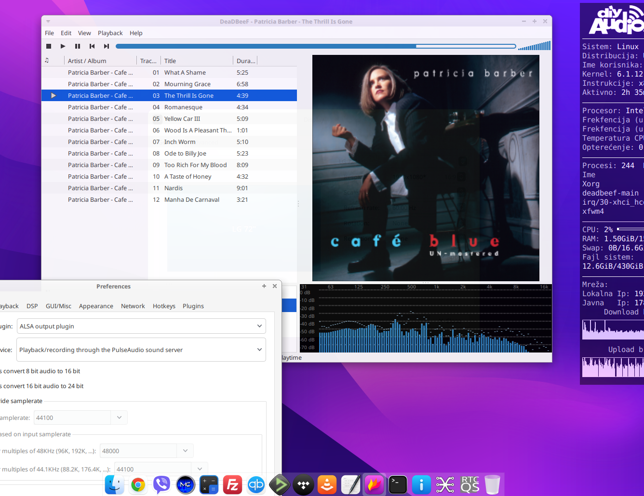Image resolution: width=644 pixels, height=496 pixels.
Task: Select track 'Too Rich For My Blood'
Action: [x=169, y=165]
